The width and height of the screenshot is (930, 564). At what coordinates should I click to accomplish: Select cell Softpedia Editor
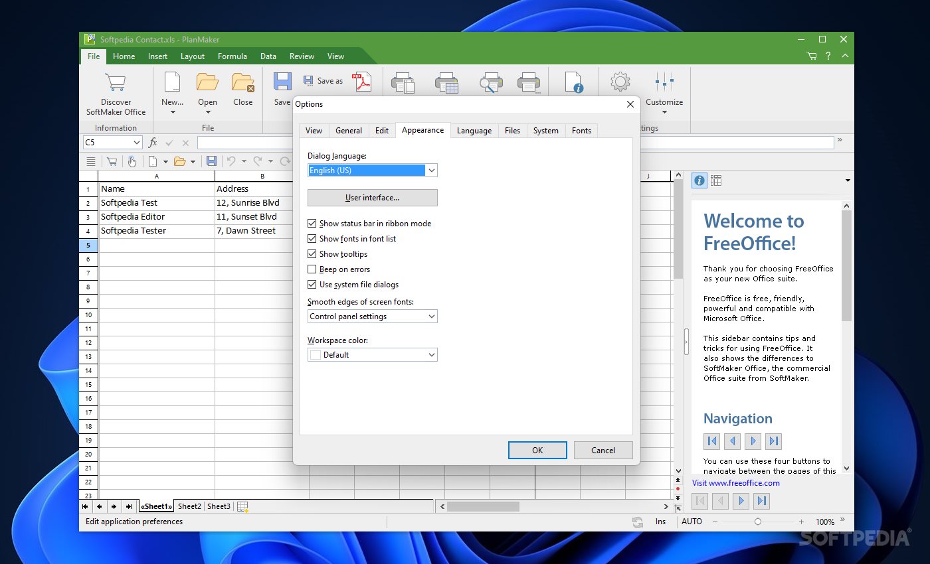pos(156,217)
